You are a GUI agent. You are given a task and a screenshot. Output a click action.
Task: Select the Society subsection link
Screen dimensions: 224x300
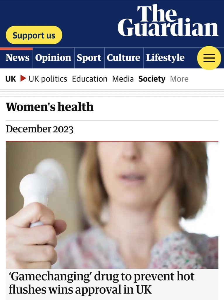point(152,79)
